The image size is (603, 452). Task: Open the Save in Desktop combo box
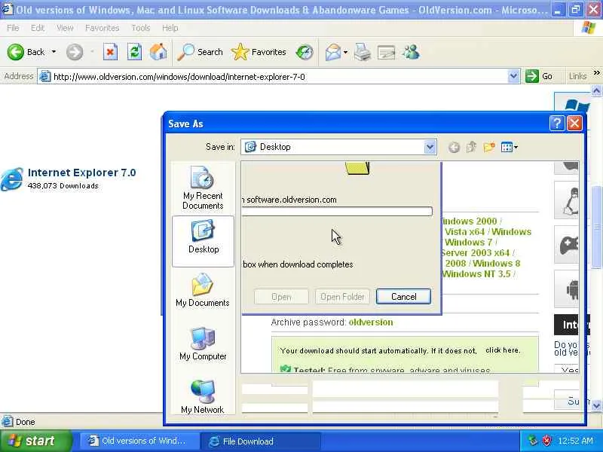(338, 147)
